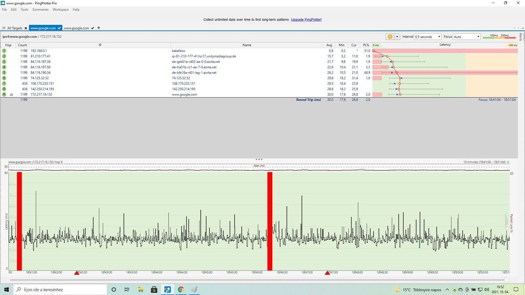Screen dimensions: 525x295
Task: Click the latency color scale 100ms 200ms
Action: coord(499,36)
